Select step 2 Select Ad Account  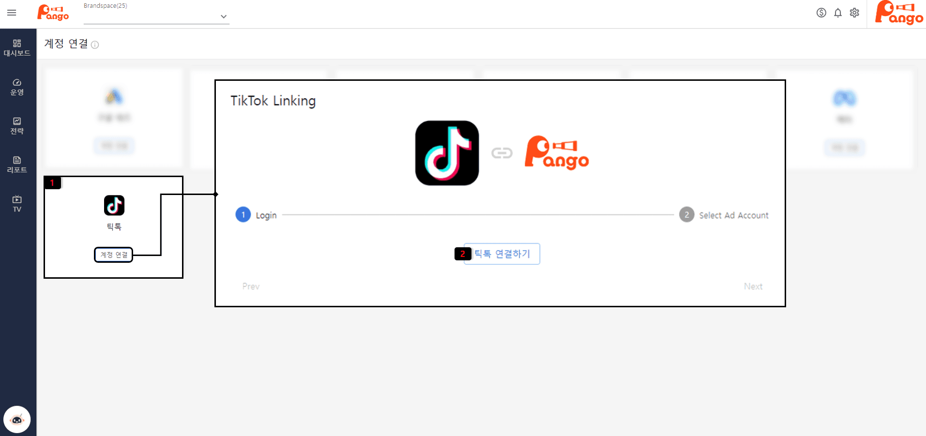point(724,215)
